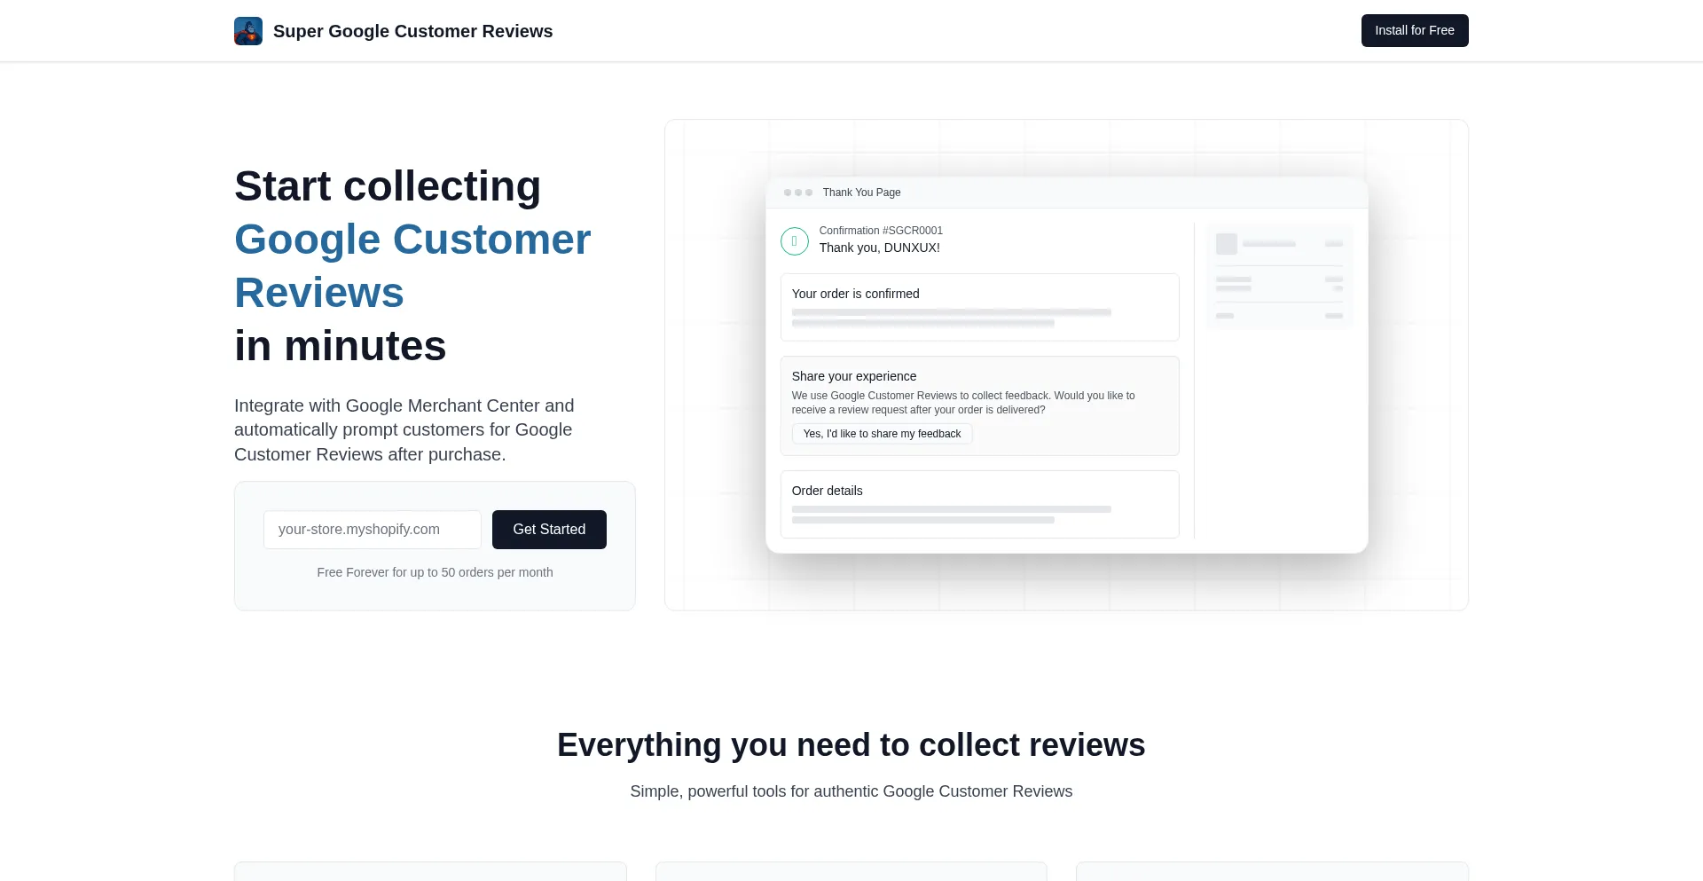
Task: Click the Your order is confirmed card
Action: pos(979,307)
